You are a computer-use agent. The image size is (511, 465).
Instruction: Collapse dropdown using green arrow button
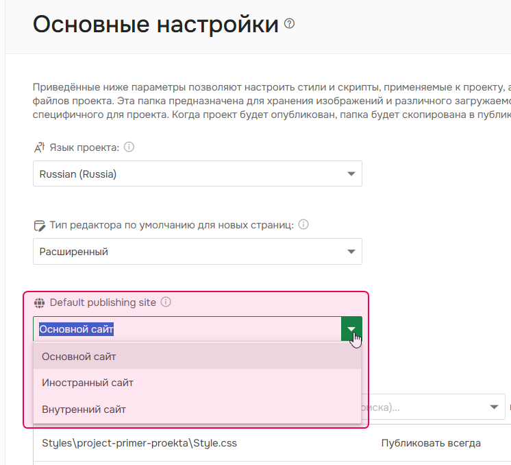tap(351, 329)
